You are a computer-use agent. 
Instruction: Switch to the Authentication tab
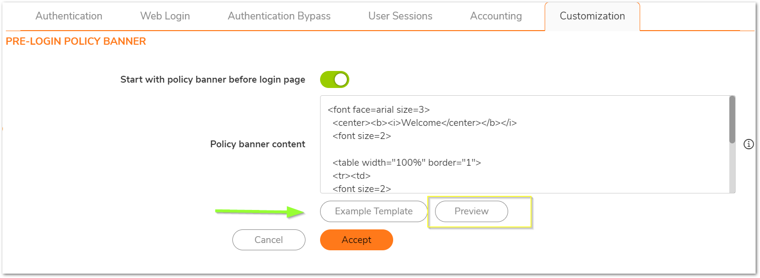69,16
